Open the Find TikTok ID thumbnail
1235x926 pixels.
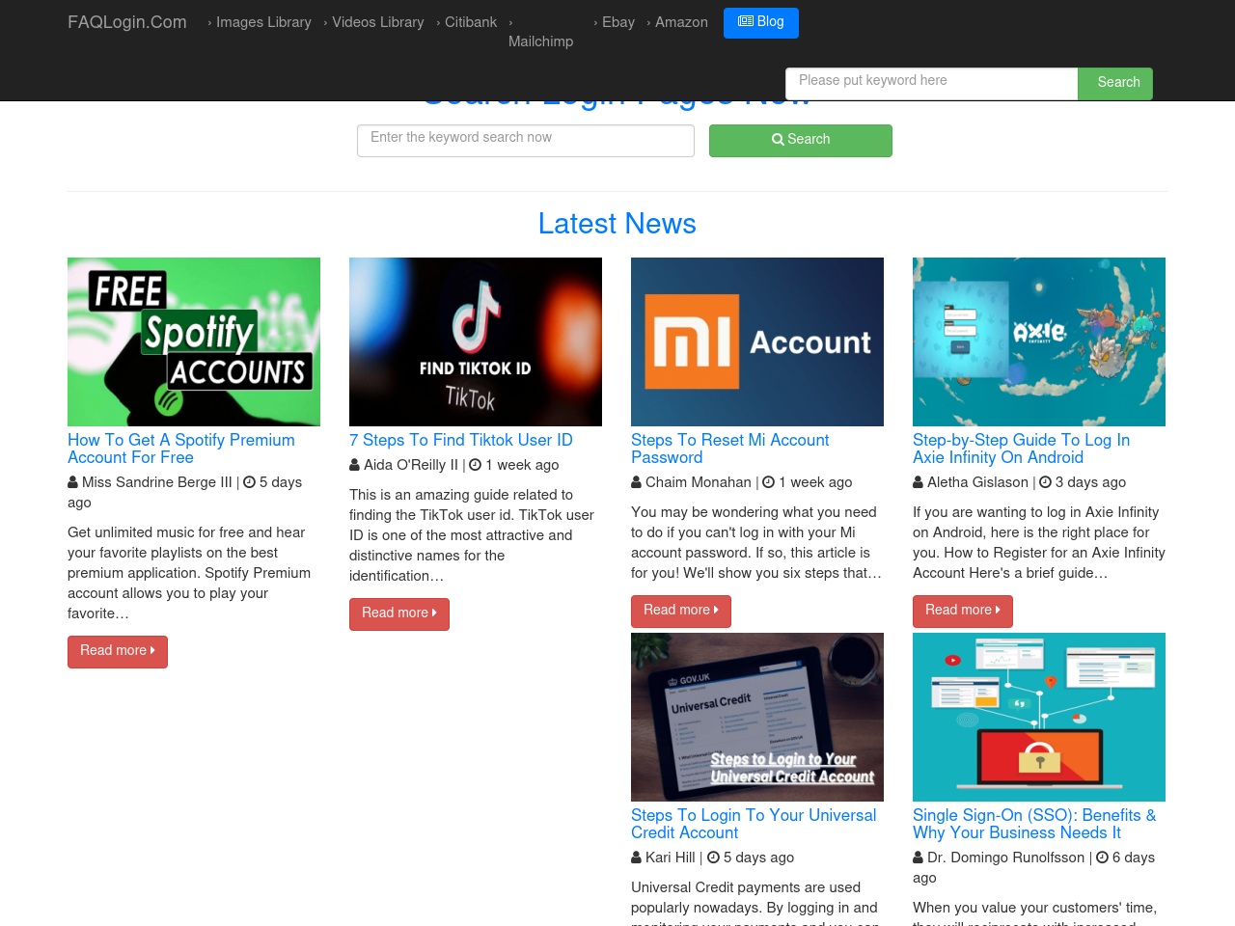pos(476,341)
